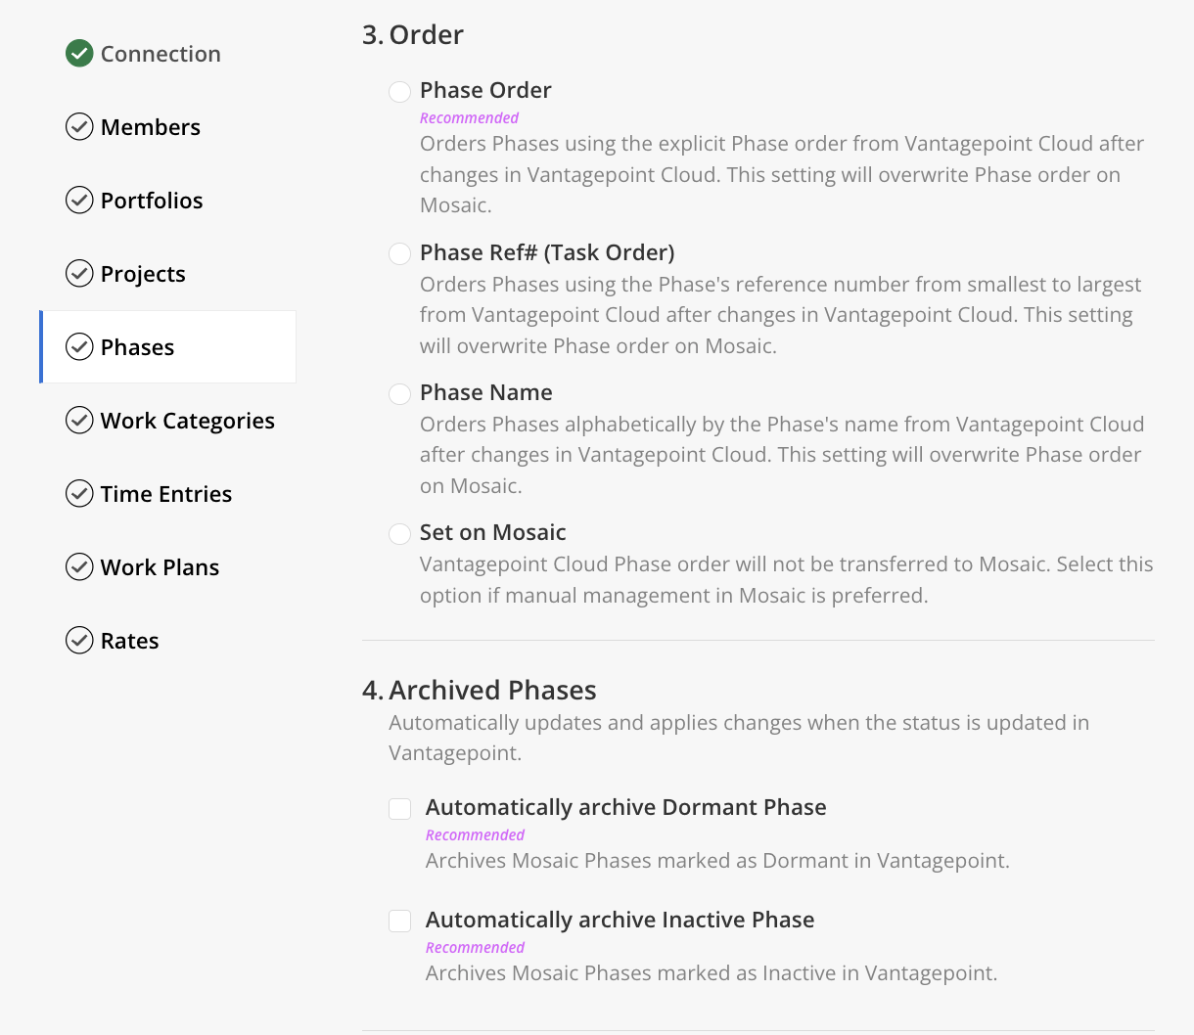Image resolution: width=1194 pixels, height=1035 pixels.
Task: Select the Set on Mosaic radio button
Action: 399,534
